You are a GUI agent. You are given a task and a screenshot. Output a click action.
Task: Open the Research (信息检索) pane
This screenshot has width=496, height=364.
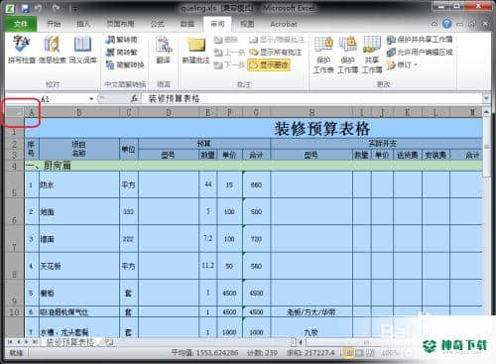pyautogui.click(x=53, y=50)
